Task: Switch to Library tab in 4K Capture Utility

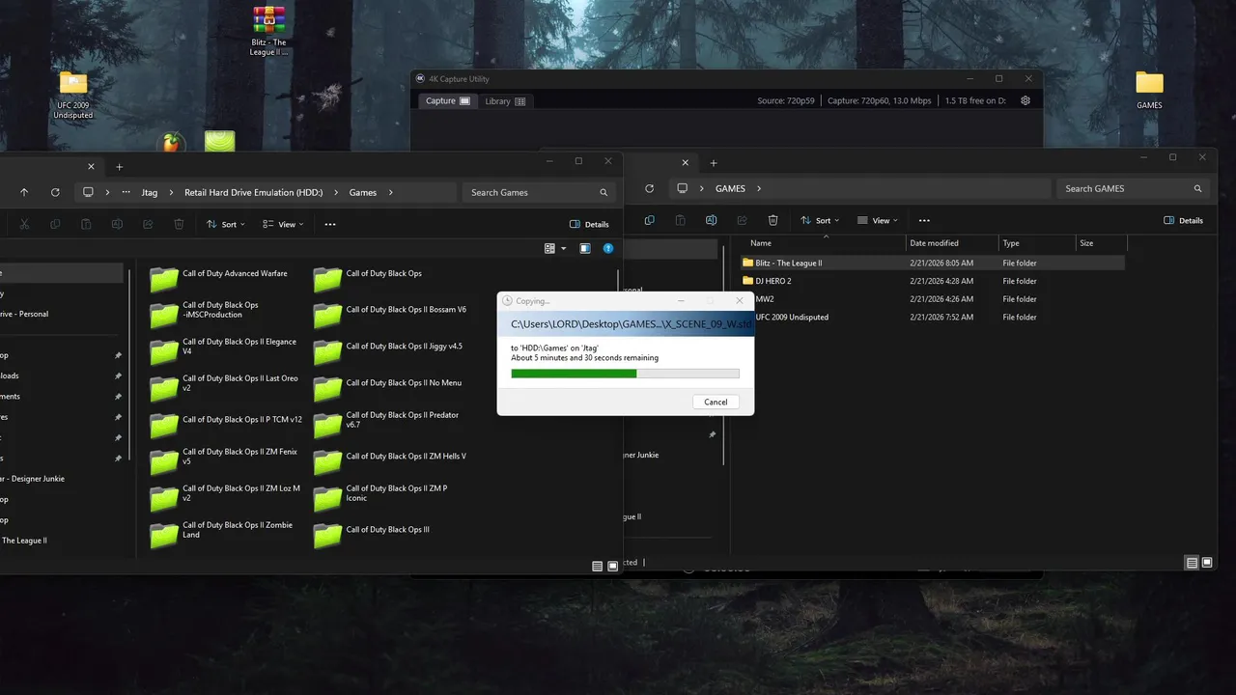Action: 505,100
